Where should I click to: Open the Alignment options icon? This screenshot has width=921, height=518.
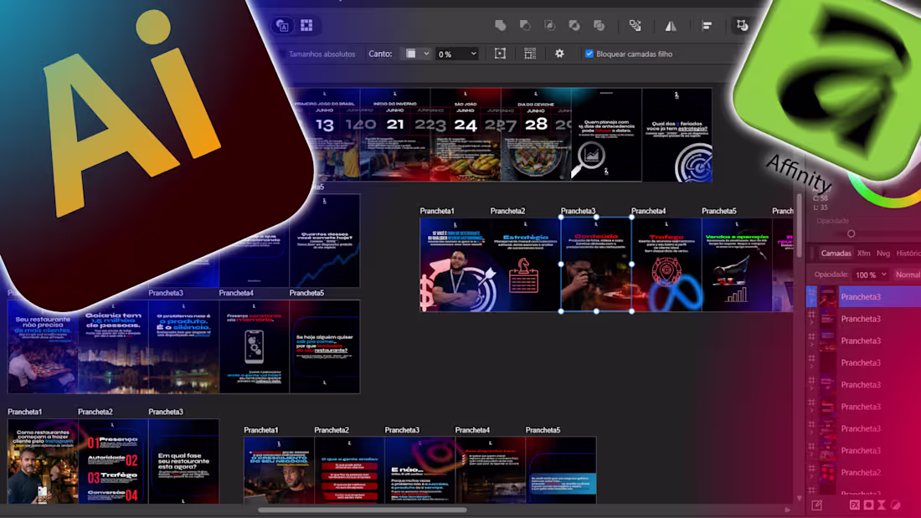(x=707, y=25)
